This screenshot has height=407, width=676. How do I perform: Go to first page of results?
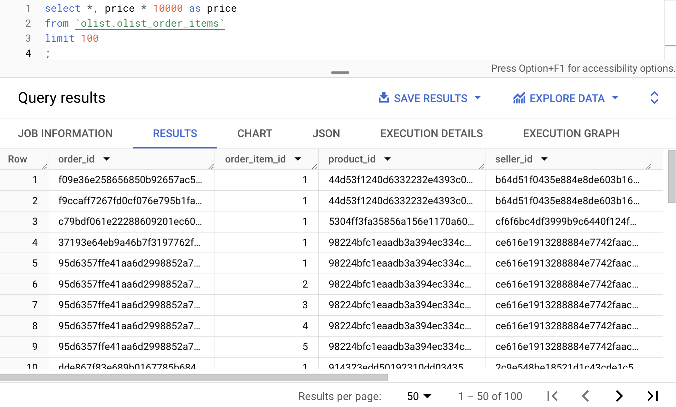pyautogui.click(x=553, y=396)
